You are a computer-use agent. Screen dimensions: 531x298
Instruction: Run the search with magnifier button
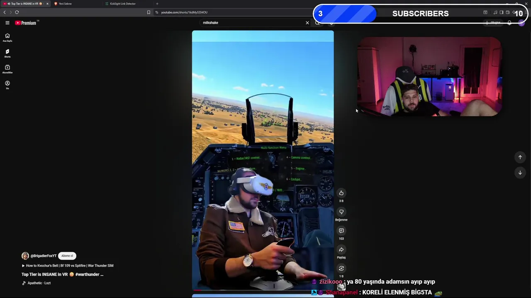coord(317,23)
